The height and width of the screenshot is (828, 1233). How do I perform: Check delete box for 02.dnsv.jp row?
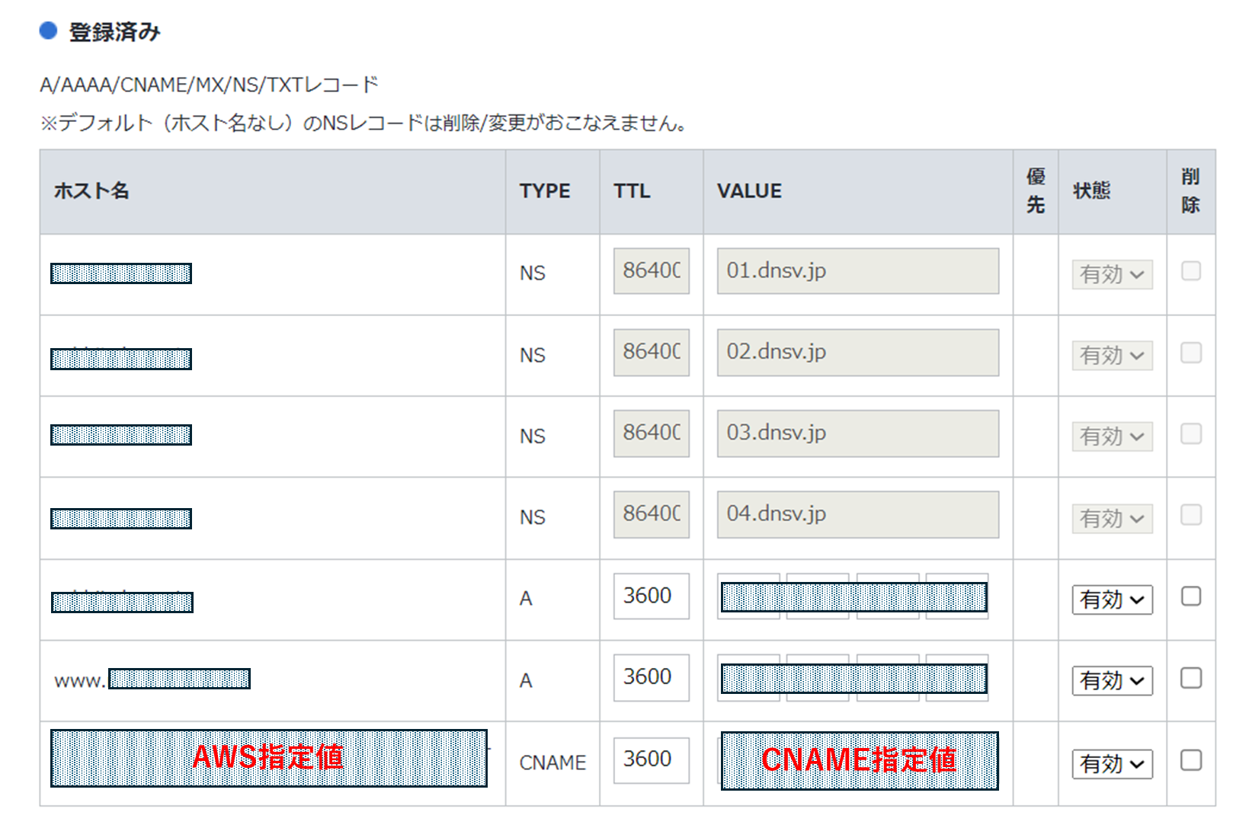pyautogui.click(x=1190, y=353)
